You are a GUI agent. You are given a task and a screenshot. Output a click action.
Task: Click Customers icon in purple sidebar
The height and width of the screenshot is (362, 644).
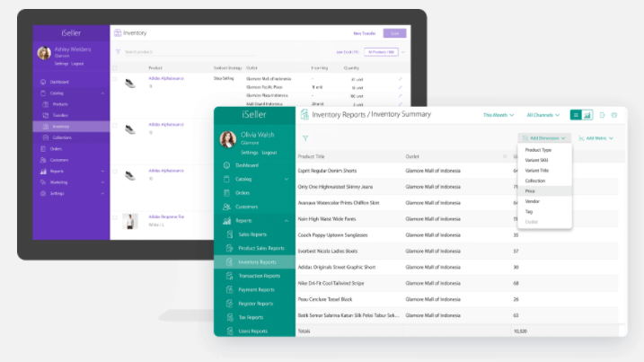coord(43,160)
